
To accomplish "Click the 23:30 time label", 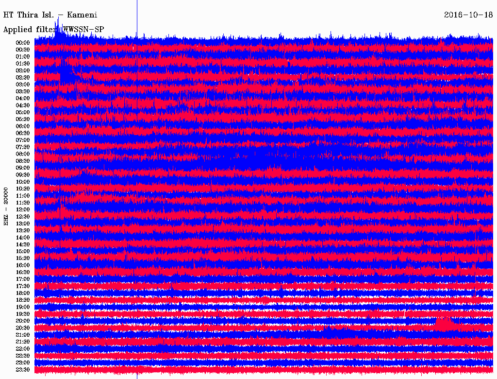I will (23, 370).
